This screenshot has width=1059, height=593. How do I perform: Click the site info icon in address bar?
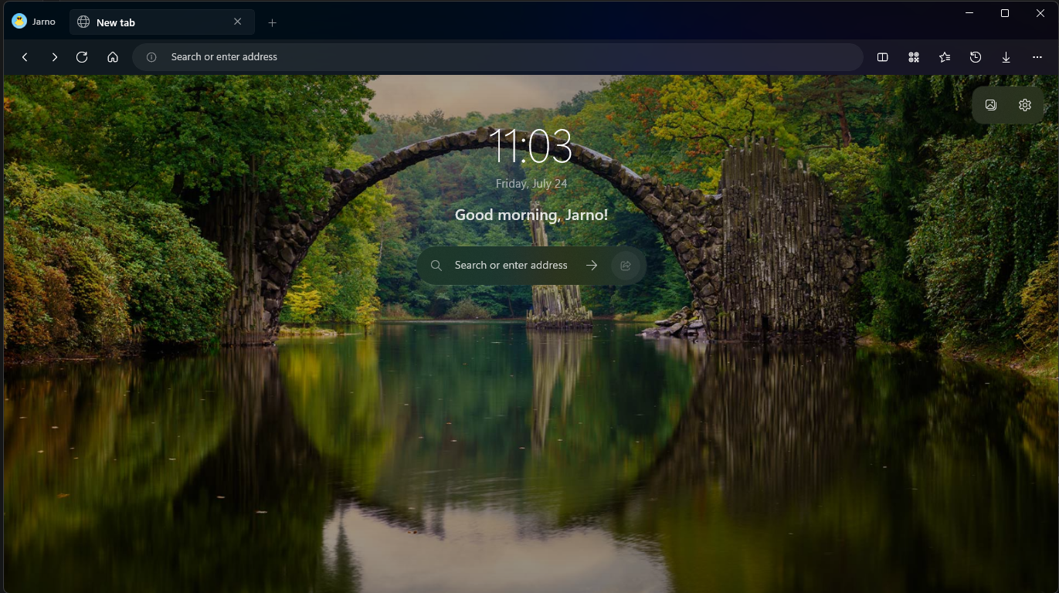[x=152, y=57]
